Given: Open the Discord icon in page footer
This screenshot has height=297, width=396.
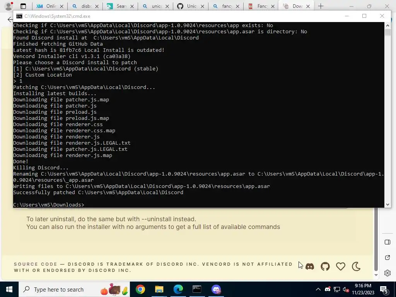Looking at the screenshot, I should (310, 266).
